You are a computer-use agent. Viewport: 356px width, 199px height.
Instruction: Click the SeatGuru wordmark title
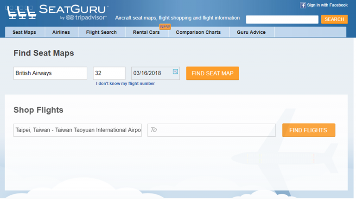(x=74, y=10)
